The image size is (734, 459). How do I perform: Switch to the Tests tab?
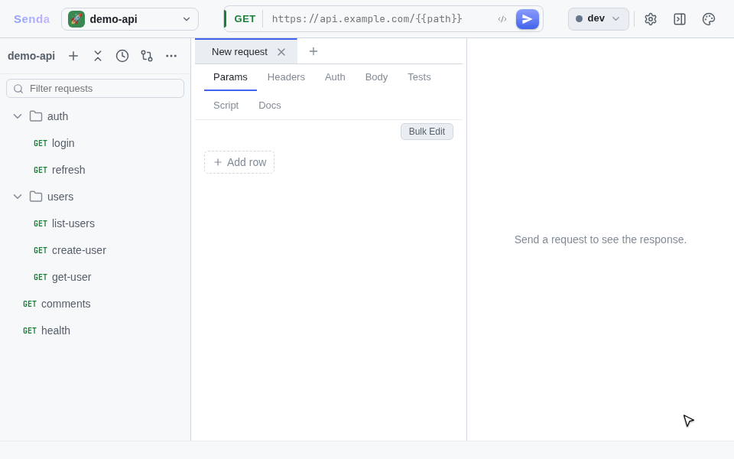coord(419,77)
